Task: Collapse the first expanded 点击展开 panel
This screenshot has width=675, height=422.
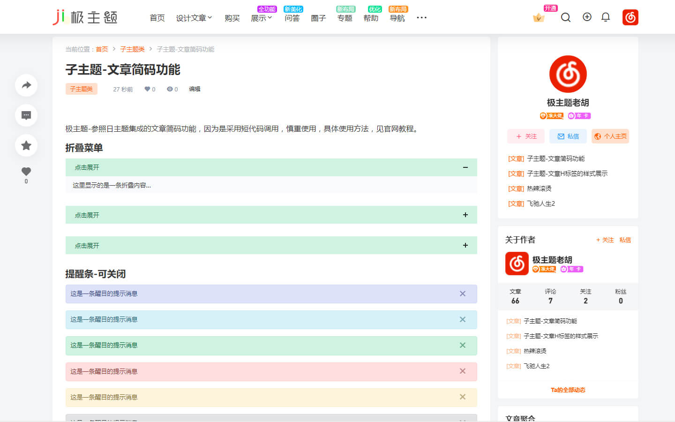Action: pos(465,167)
